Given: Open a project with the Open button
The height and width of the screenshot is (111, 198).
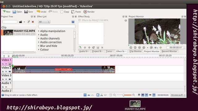Looking at the screenshot, I should (x=17, y=12).
